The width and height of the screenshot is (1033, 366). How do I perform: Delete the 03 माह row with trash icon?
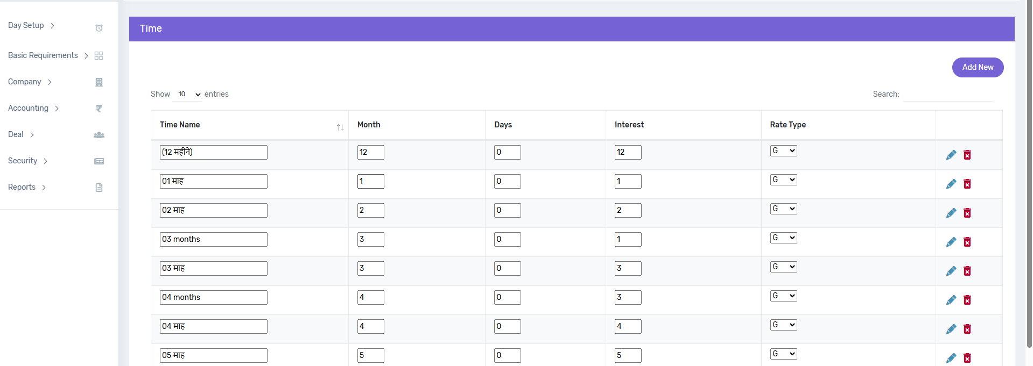[967, 271]
